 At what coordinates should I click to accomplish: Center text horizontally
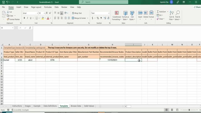coord(58,18)
